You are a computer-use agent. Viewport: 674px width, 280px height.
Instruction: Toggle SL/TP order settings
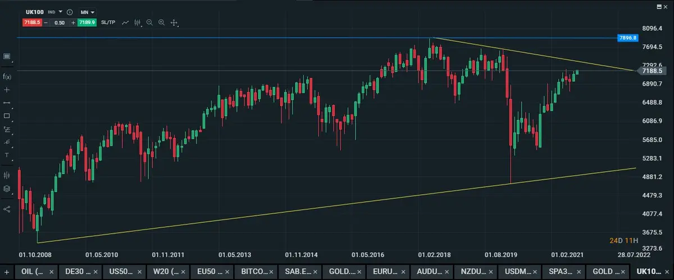click(x=108, y=22)
